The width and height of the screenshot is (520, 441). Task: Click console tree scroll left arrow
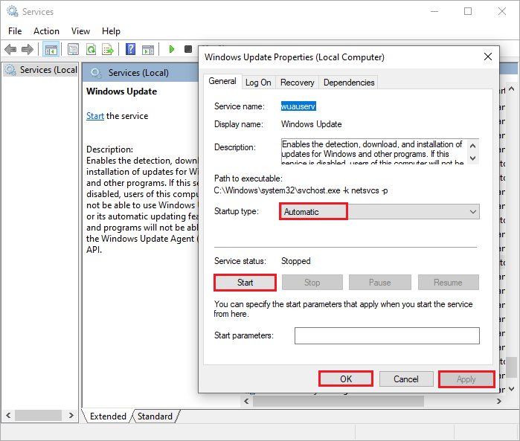click(x=8, y=415)
